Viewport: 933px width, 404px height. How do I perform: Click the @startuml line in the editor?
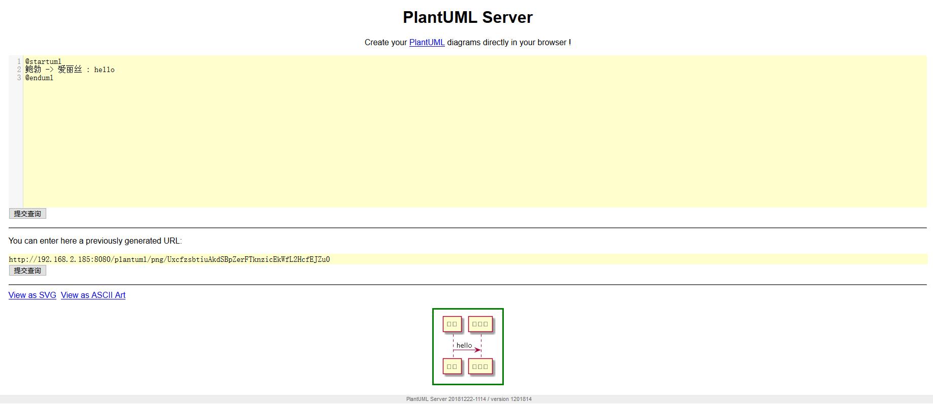44,61
